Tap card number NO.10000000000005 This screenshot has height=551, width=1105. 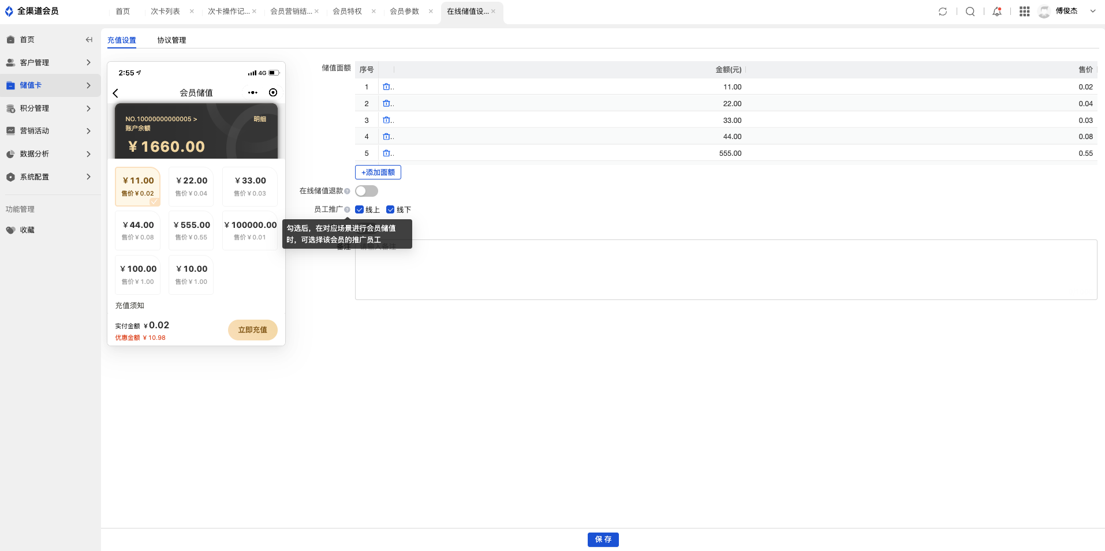161,119
